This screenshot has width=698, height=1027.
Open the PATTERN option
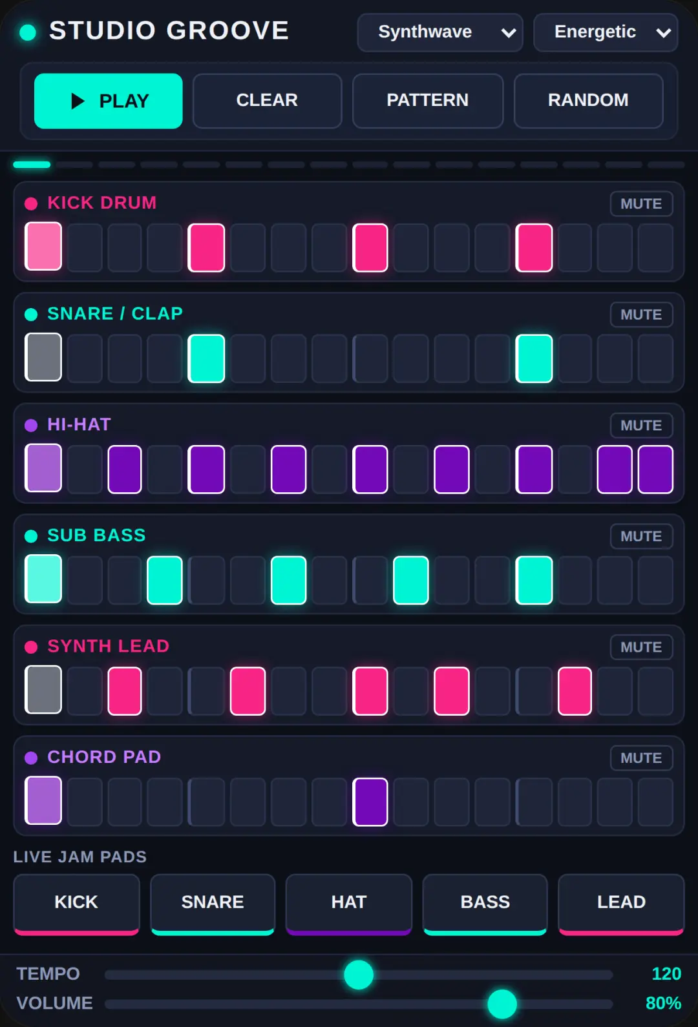pyautogui.click(x=428, y=101)
